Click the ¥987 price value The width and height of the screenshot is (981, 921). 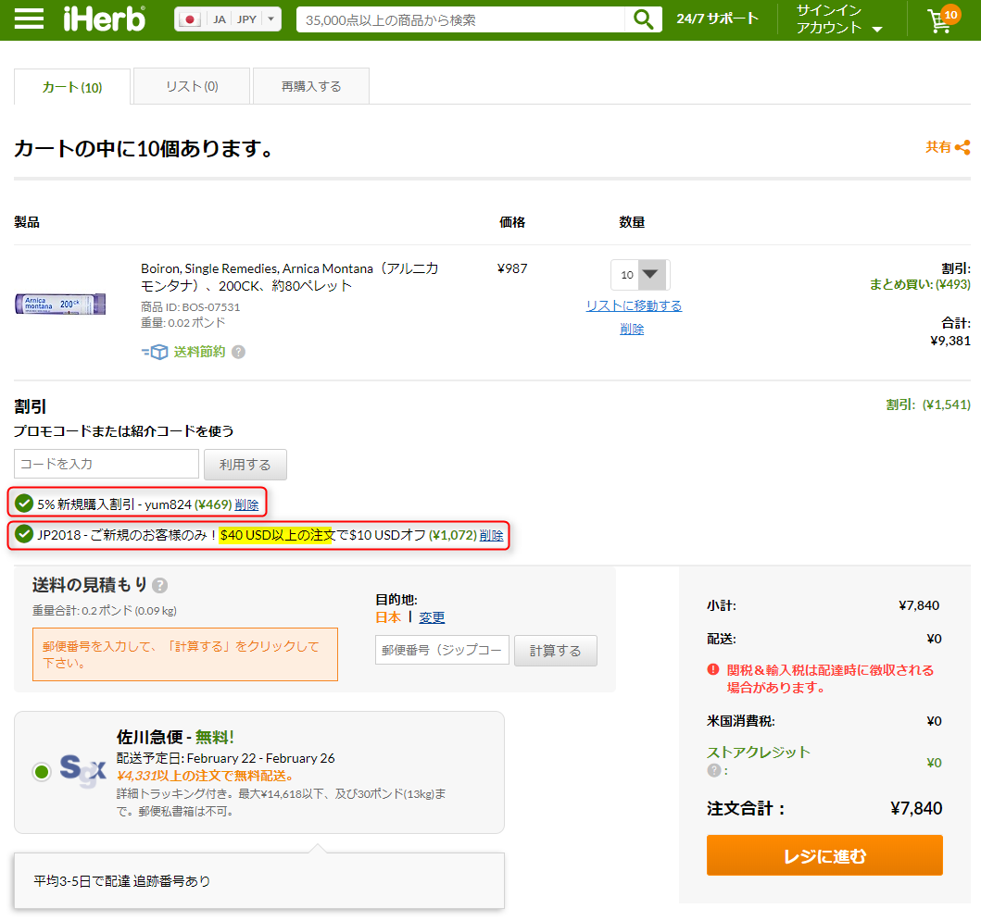pos(512,268)
